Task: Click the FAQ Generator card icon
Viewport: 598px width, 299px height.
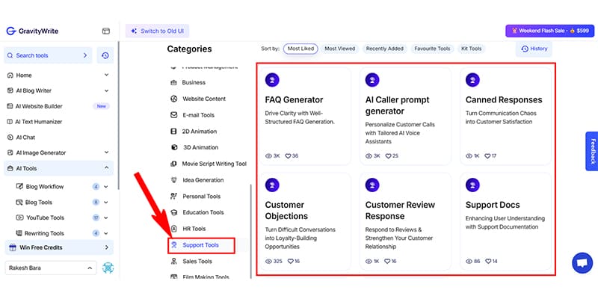Action: 272,80
